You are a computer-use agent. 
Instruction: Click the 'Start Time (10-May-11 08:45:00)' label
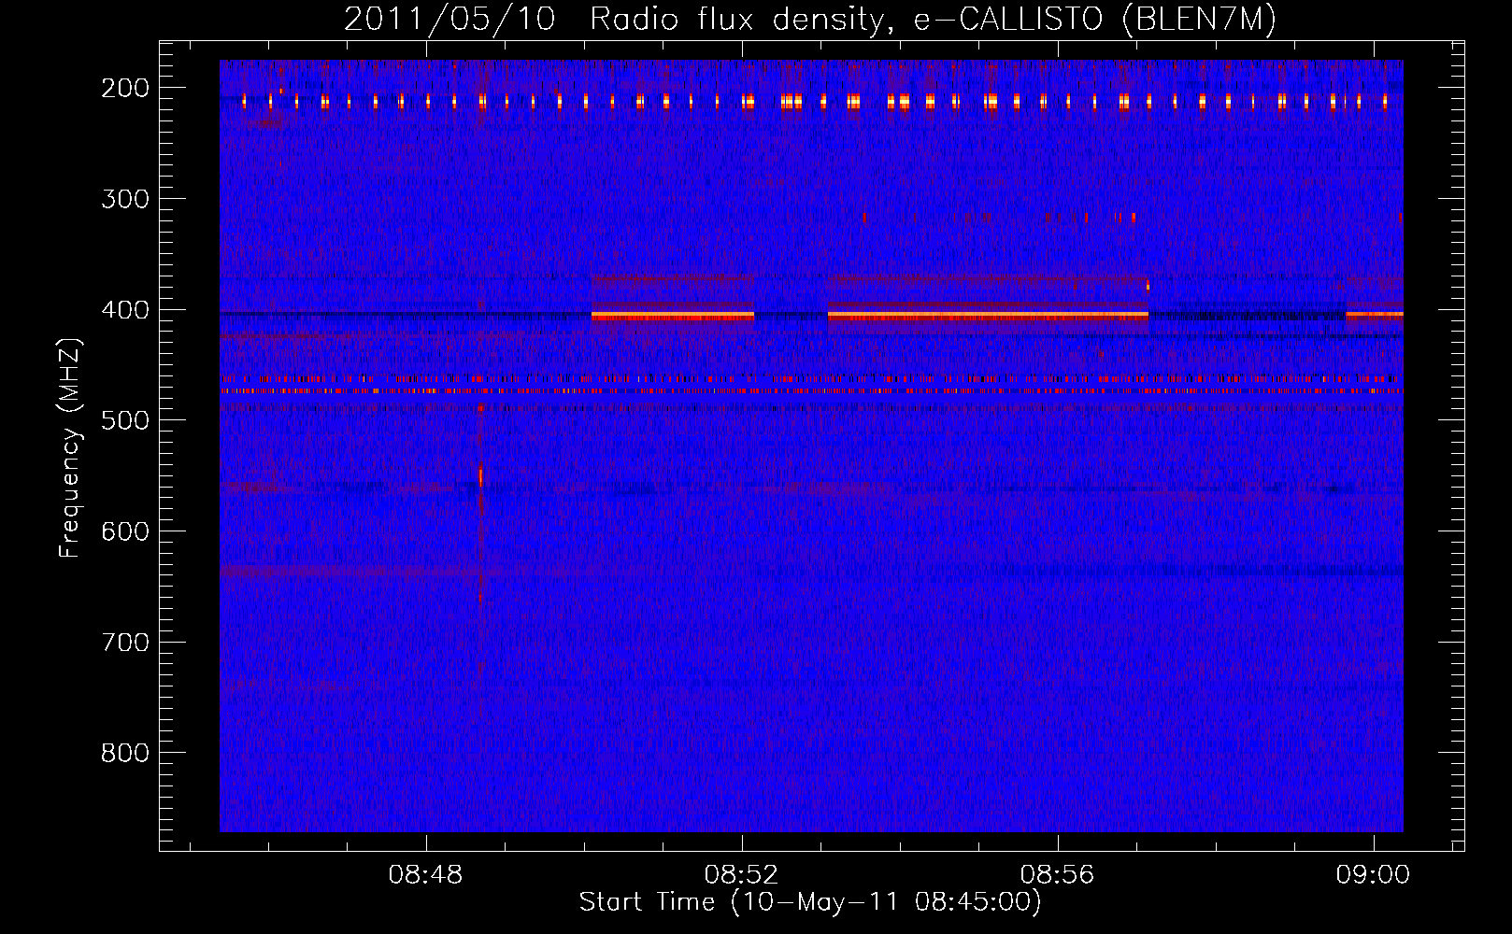(x=810, y=902)
